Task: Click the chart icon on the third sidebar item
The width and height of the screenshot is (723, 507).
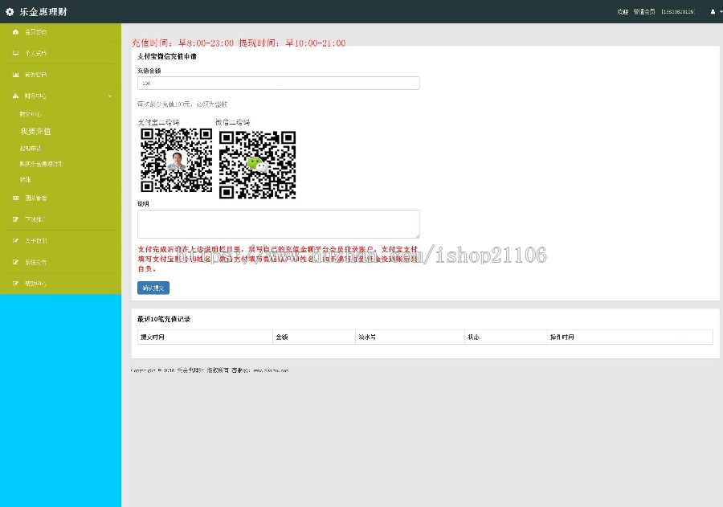Action: [x=14, y=74]
